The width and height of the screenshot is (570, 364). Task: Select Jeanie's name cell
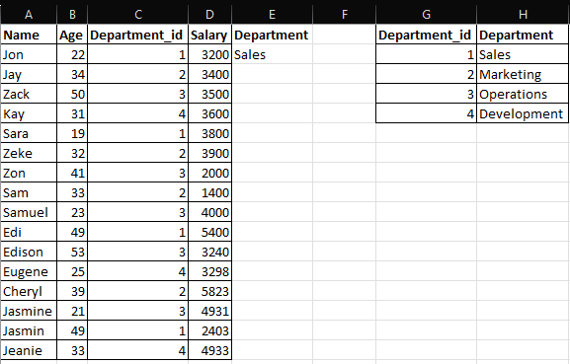tap(29, 350)
